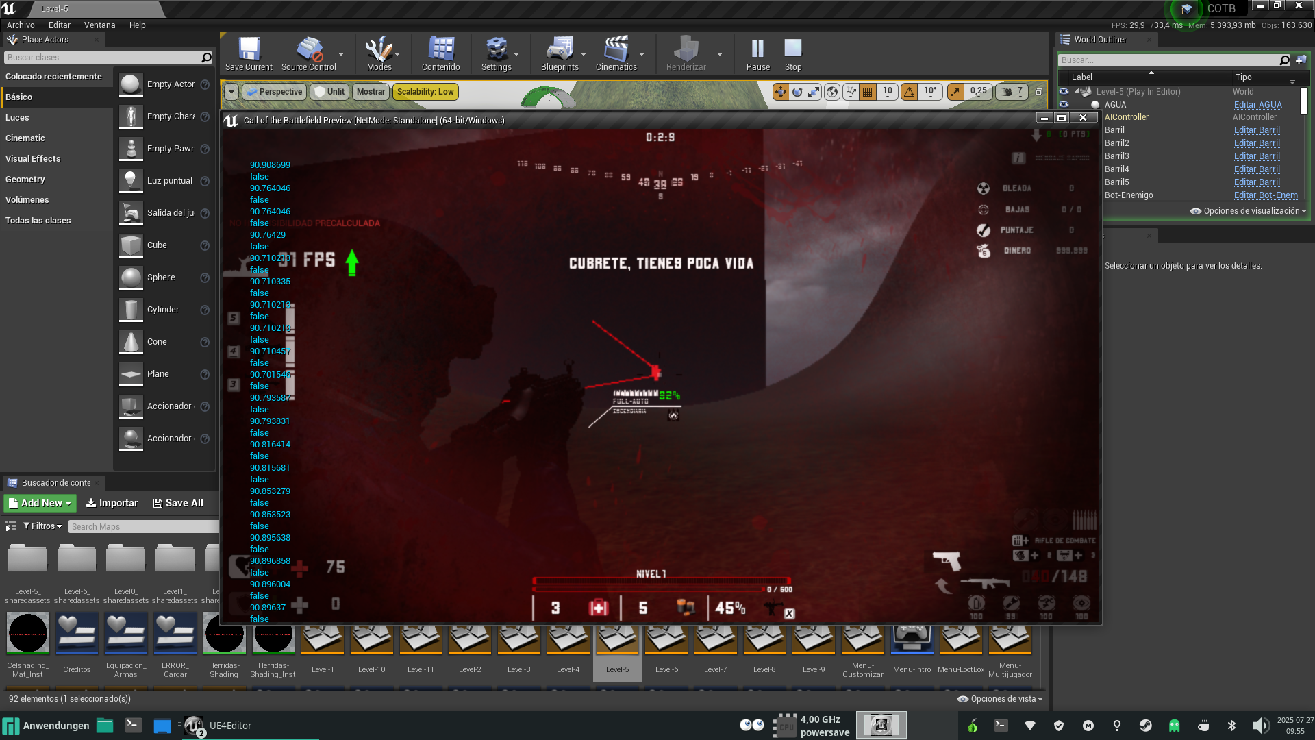The image size is (1315, 740).
Task: Open camera speed 7 dropdown
Action: (1012, 92)
